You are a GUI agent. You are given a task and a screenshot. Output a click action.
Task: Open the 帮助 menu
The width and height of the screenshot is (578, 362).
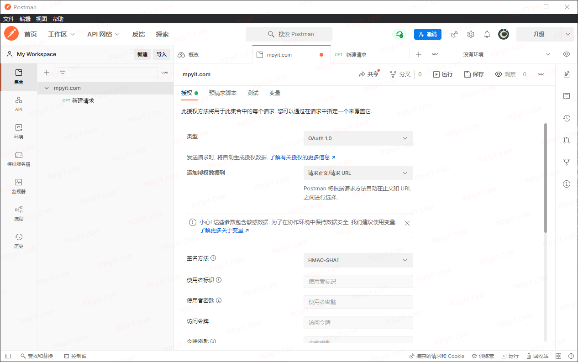pyautogui.click(x=58, y=19)
